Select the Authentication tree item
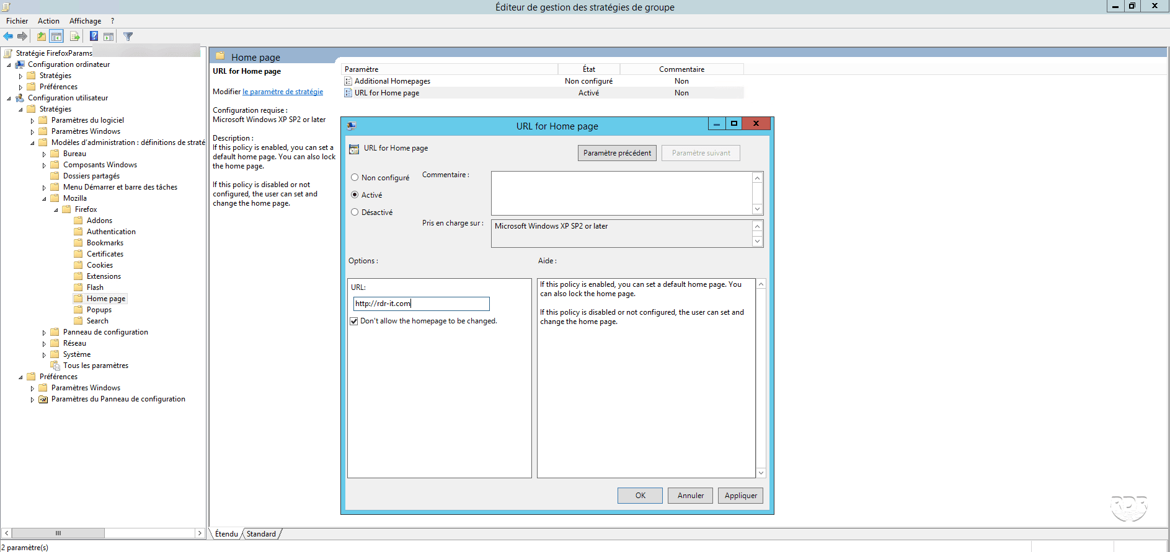Viewport: 1170px width, 552px height. click(x=111, y=232)
